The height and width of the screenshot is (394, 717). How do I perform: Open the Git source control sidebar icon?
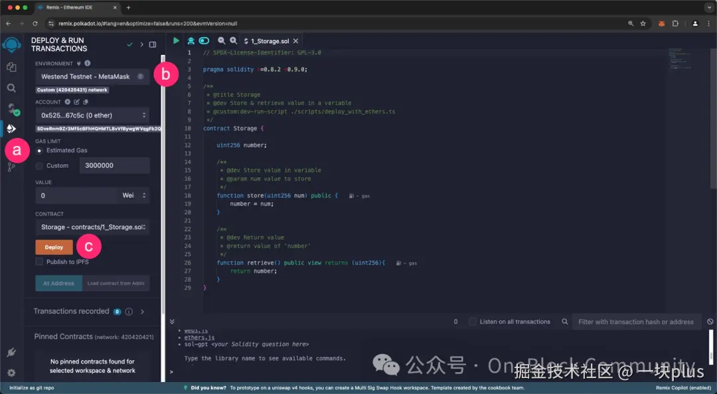[x=11, y=167]
